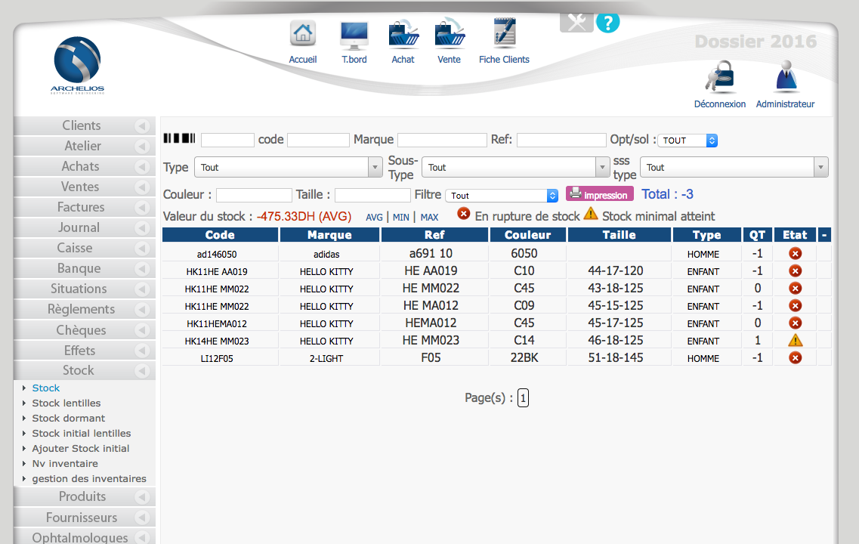
Task: Open the Opt/sol TOUT dropdown
Action: click(687, 141)
